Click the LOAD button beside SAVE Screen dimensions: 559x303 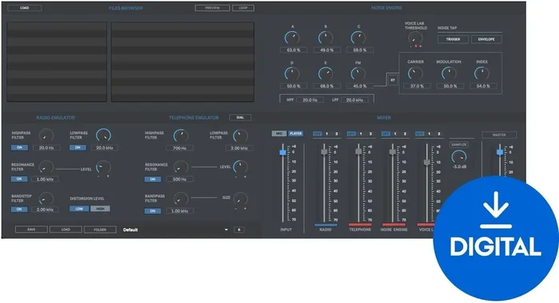pyautogui.click(x=65, y=230)
